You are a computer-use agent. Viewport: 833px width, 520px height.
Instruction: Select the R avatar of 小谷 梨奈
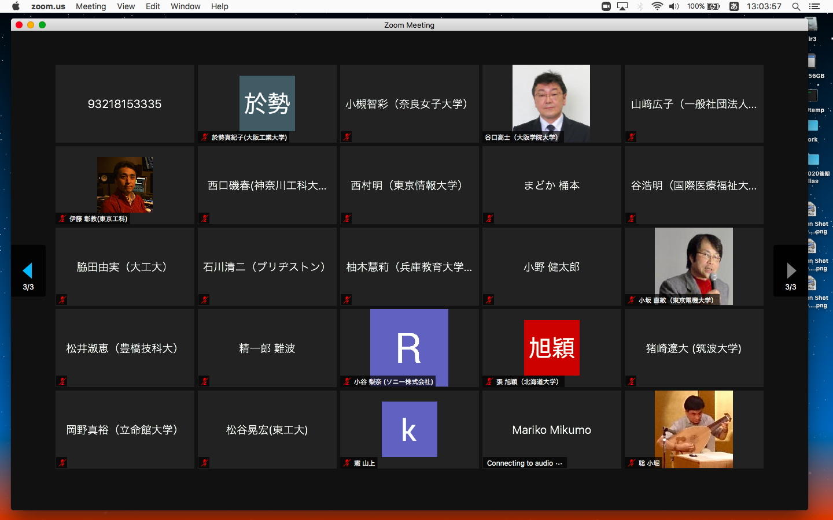coord(409,348)
